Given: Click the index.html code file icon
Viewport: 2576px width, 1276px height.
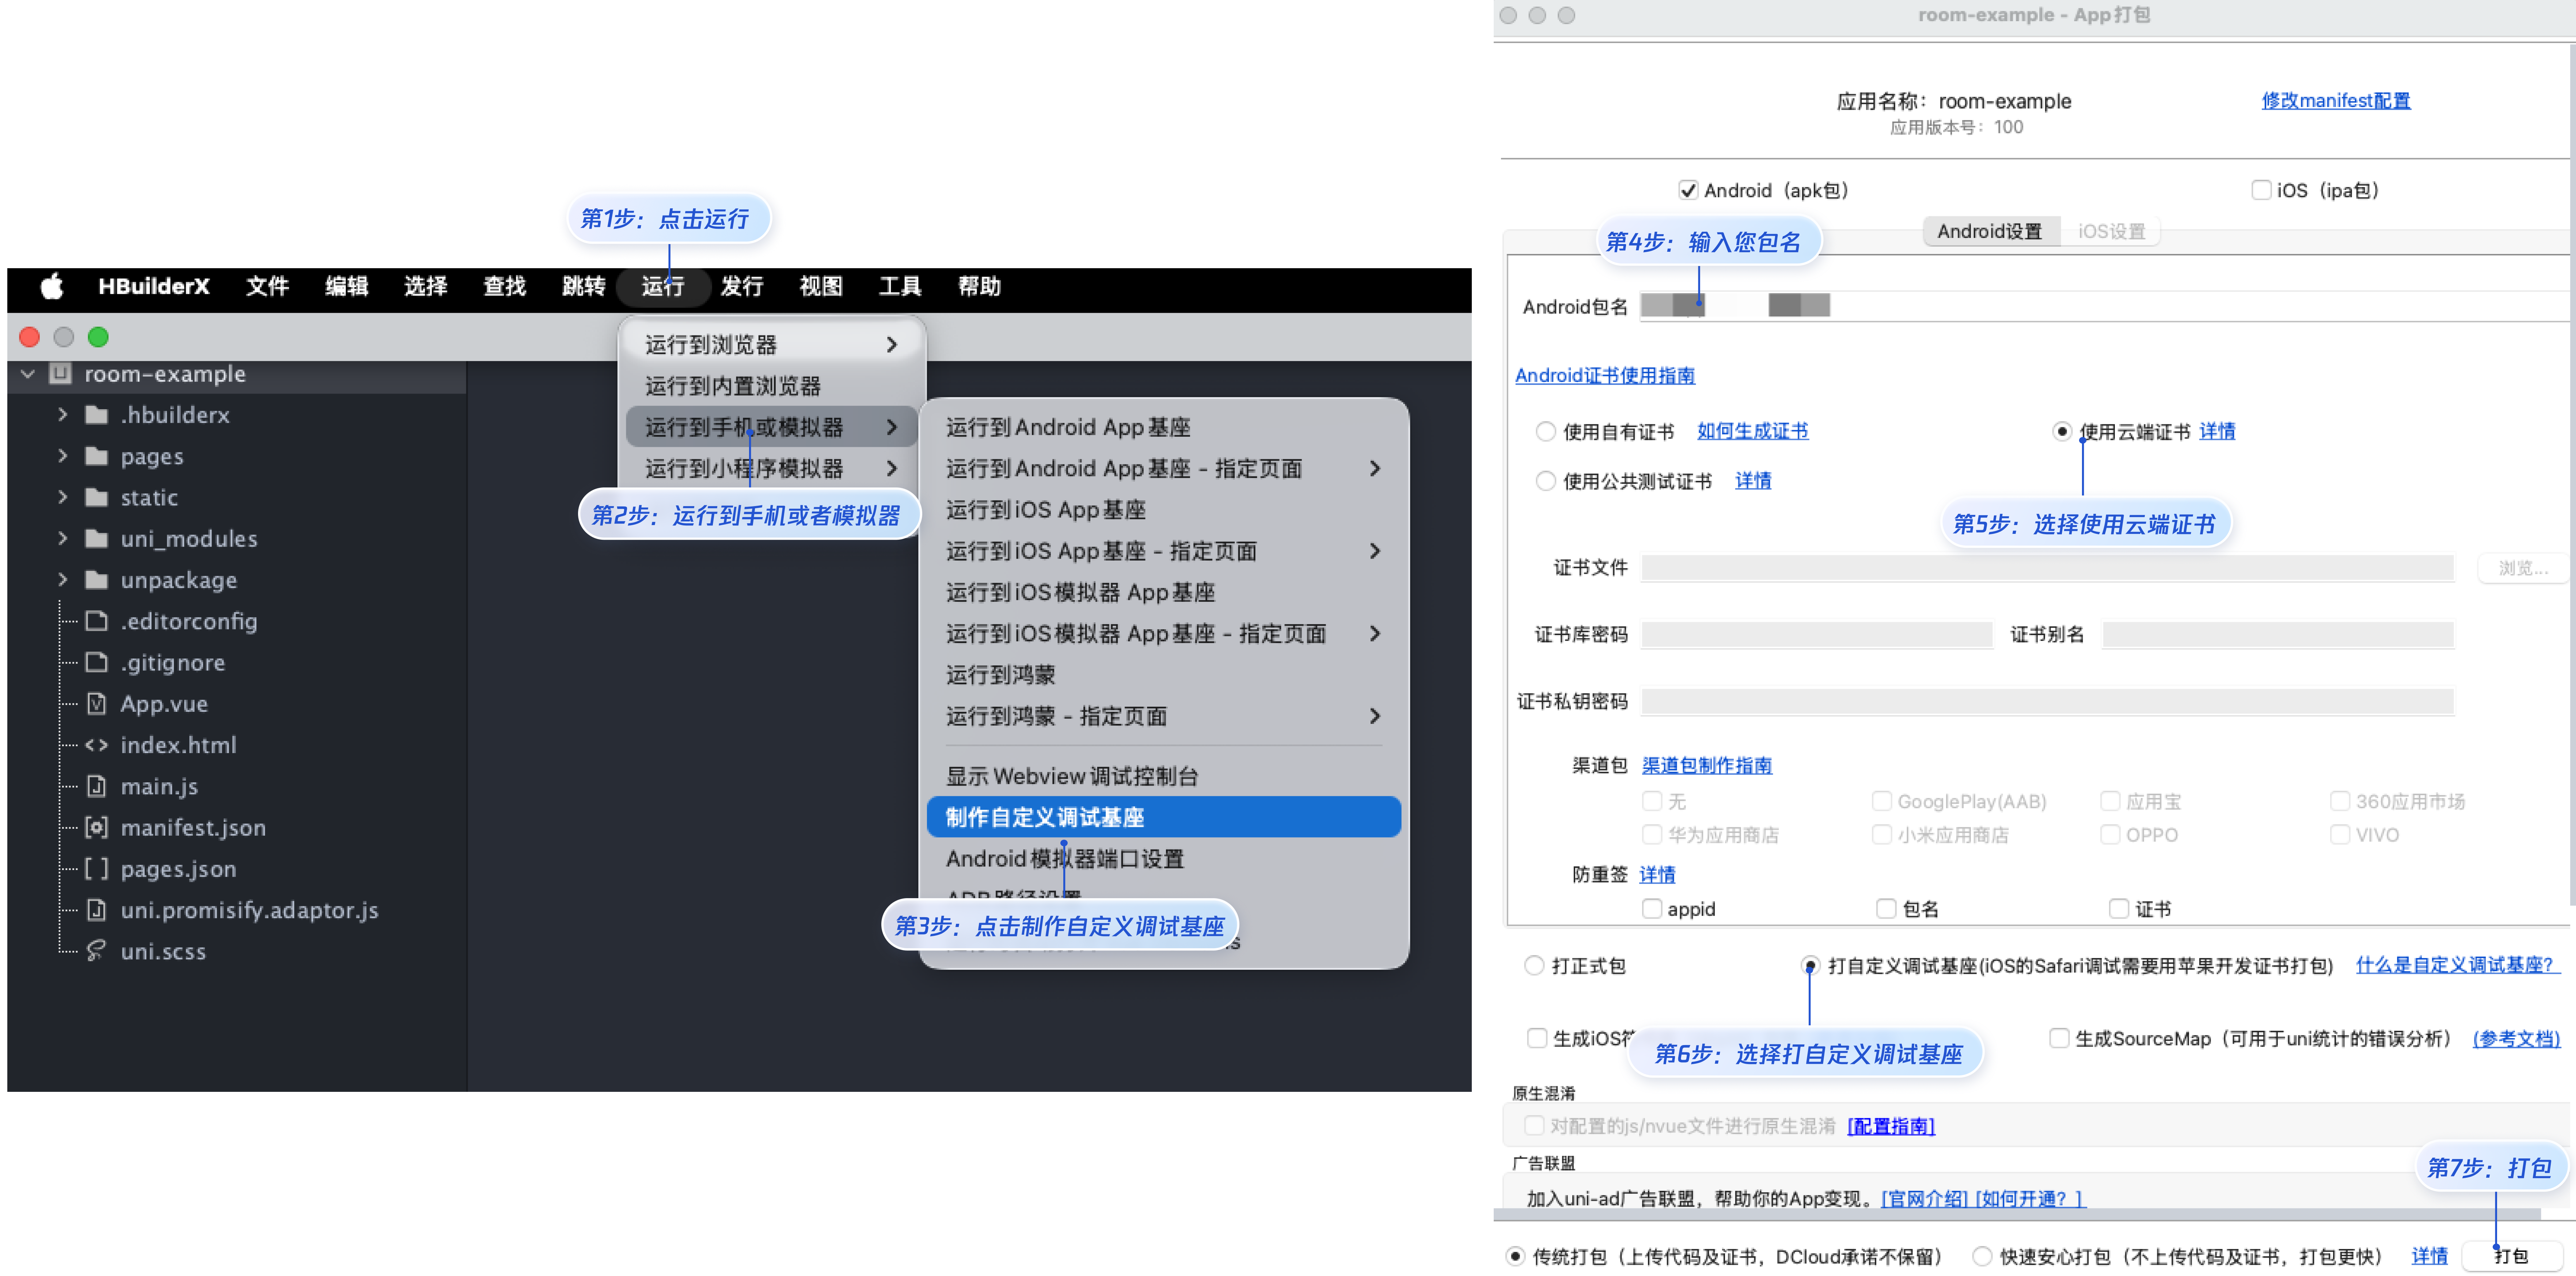Looking at the screenshot, I should coord(96,745).
